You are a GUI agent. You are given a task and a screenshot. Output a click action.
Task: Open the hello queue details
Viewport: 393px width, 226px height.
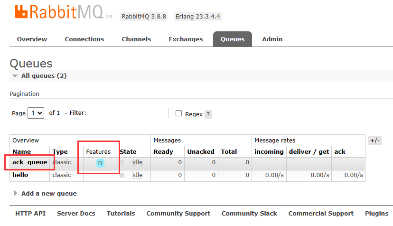(20, 175)
